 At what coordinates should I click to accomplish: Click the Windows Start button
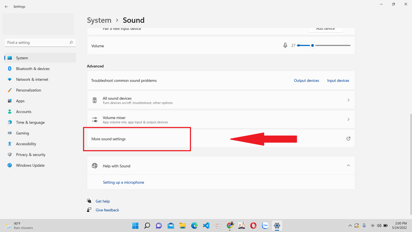coord(135,226)
